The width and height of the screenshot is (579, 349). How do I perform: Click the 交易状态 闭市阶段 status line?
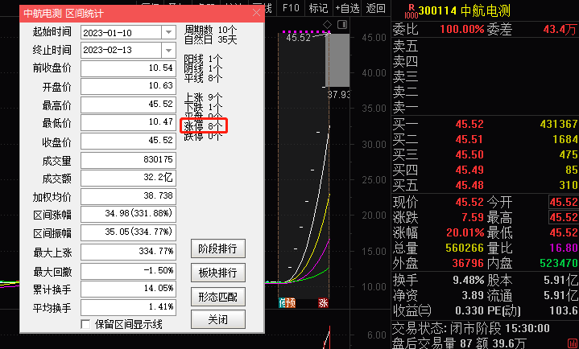click(471, 328)
